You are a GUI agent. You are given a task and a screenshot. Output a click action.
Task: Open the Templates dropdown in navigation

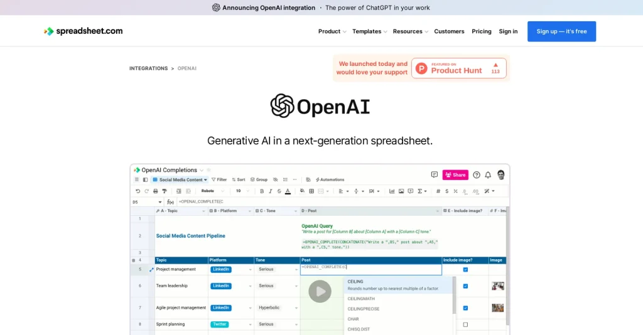pos(369,31)
